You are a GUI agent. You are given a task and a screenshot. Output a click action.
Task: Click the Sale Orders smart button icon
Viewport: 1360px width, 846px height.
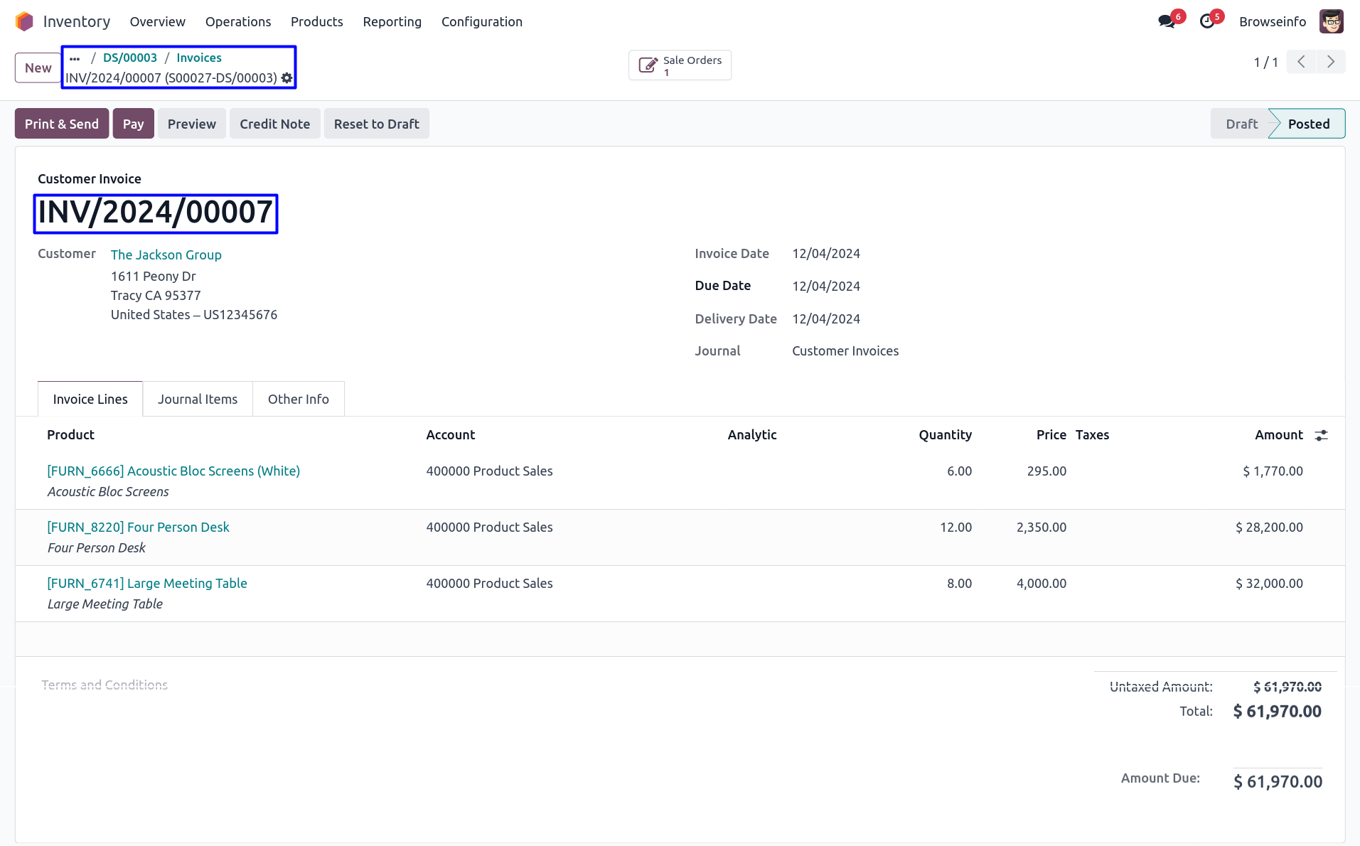point(648,65)
